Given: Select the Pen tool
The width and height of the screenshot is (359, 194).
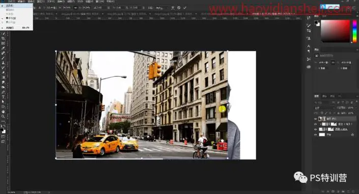Looking at the screenshot, I should tap(4, 92).
